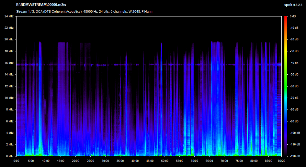Click the 89:22 end time label

[281, 161]
